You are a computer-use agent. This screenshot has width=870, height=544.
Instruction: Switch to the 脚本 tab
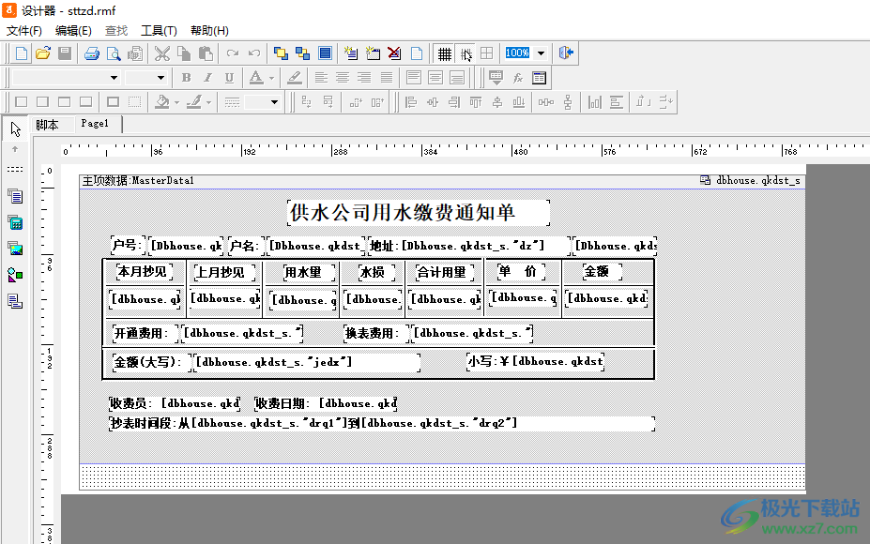[x=47, y=124]
